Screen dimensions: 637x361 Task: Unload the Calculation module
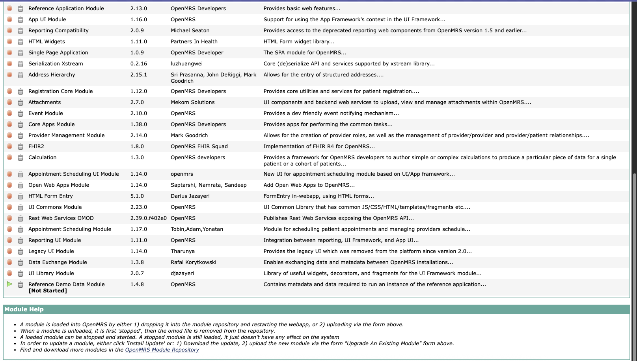click(x=20, y=158)
